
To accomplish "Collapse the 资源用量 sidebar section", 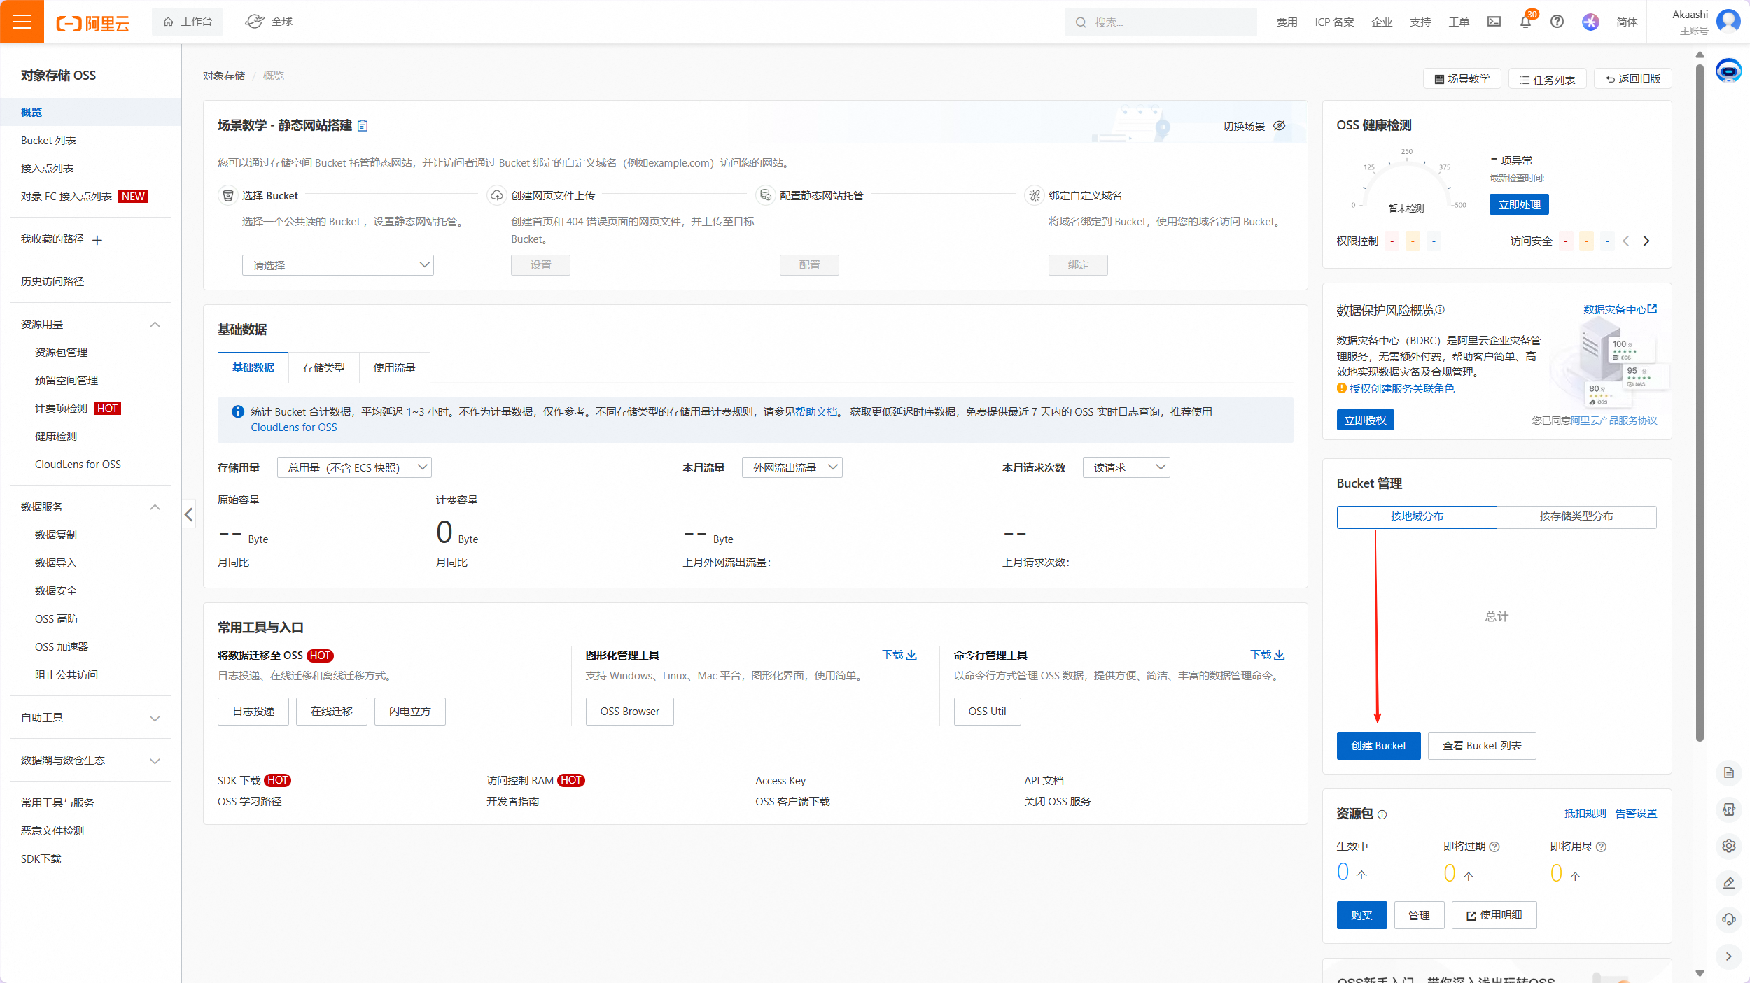I will [155, 325].
